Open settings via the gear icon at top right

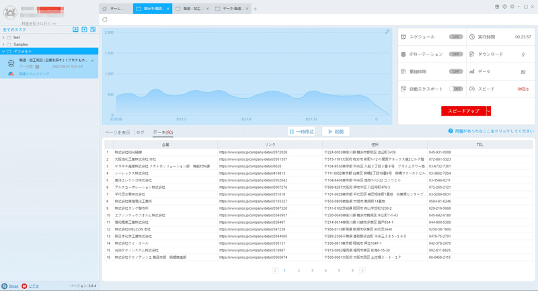click(x=512, y=7)
